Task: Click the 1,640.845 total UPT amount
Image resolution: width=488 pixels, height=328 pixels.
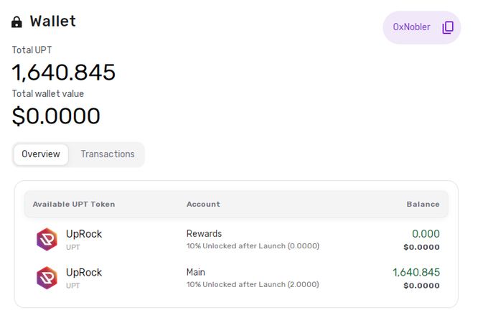Action: coord(64,72)
